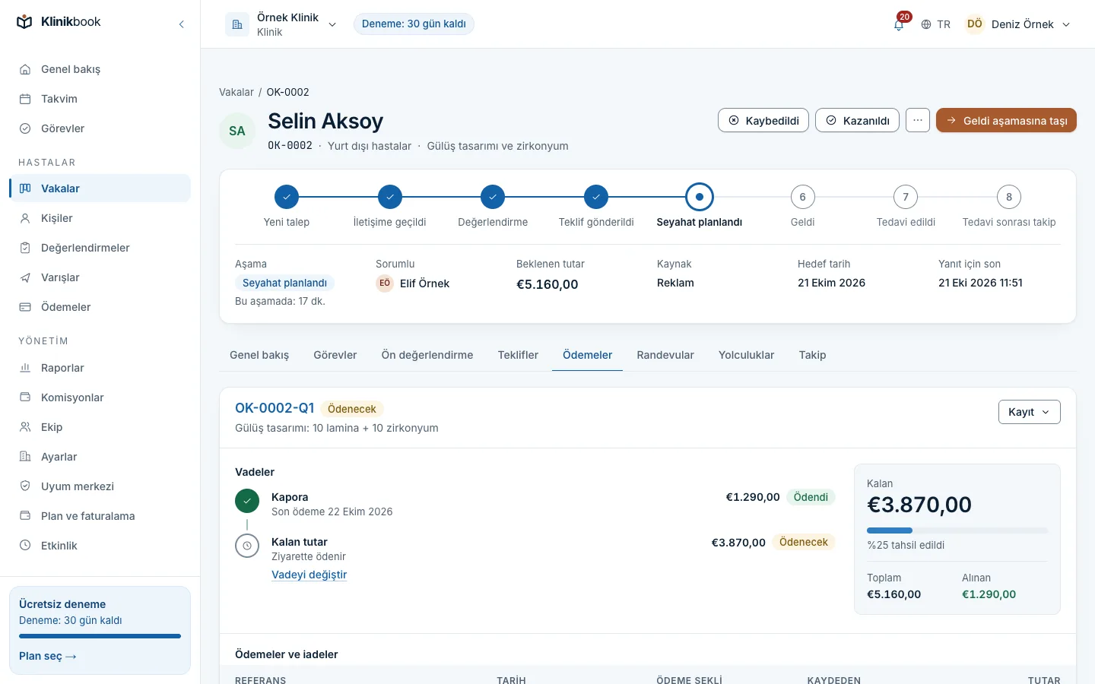Image resolution: width=1095 pixels, height=684 pixels.
Task: Open Değerlendirmeler in the sidebar
Action: click(100, 248)
